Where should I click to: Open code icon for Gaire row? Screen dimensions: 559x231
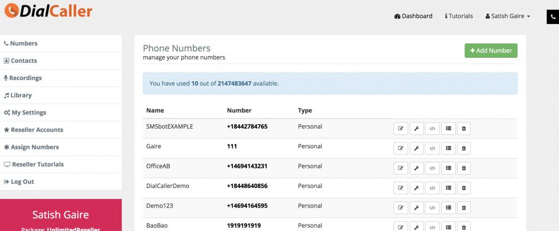(432, 148)
